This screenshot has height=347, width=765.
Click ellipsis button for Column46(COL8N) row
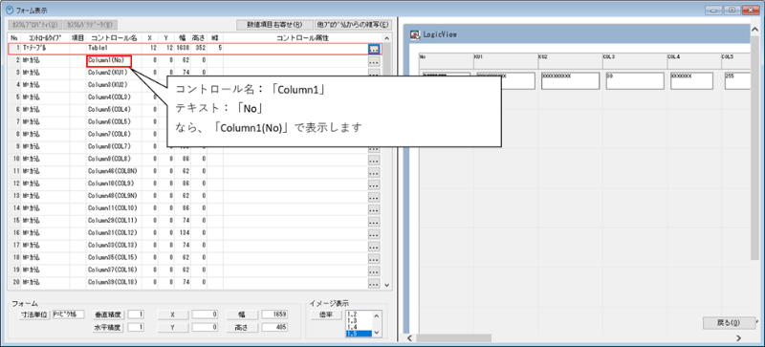[x=374, y=173]
